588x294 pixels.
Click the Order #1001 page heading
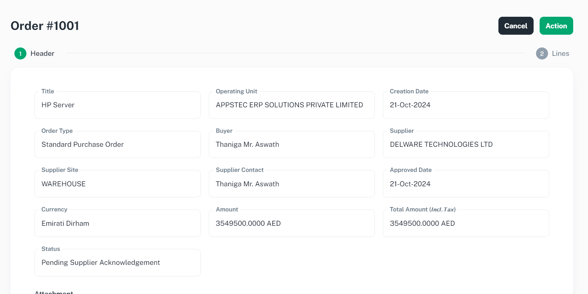[45, 26]
